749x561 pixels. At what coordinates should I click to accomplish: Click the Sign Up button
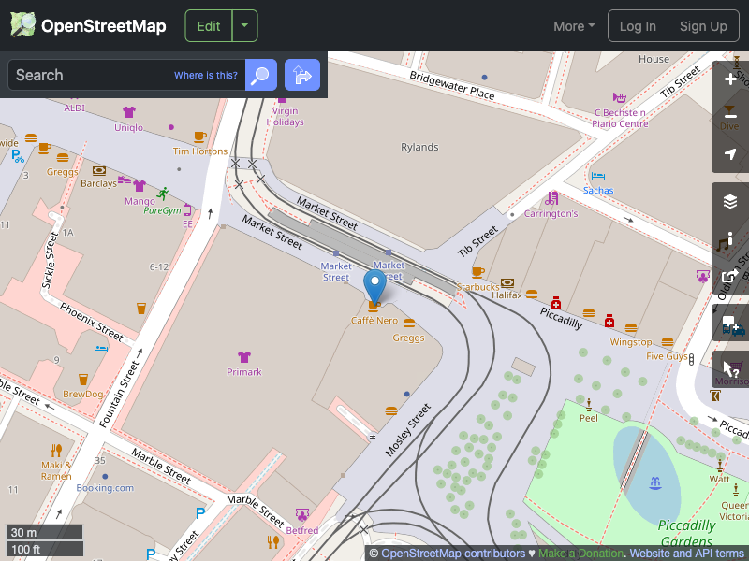pos(703,25)
